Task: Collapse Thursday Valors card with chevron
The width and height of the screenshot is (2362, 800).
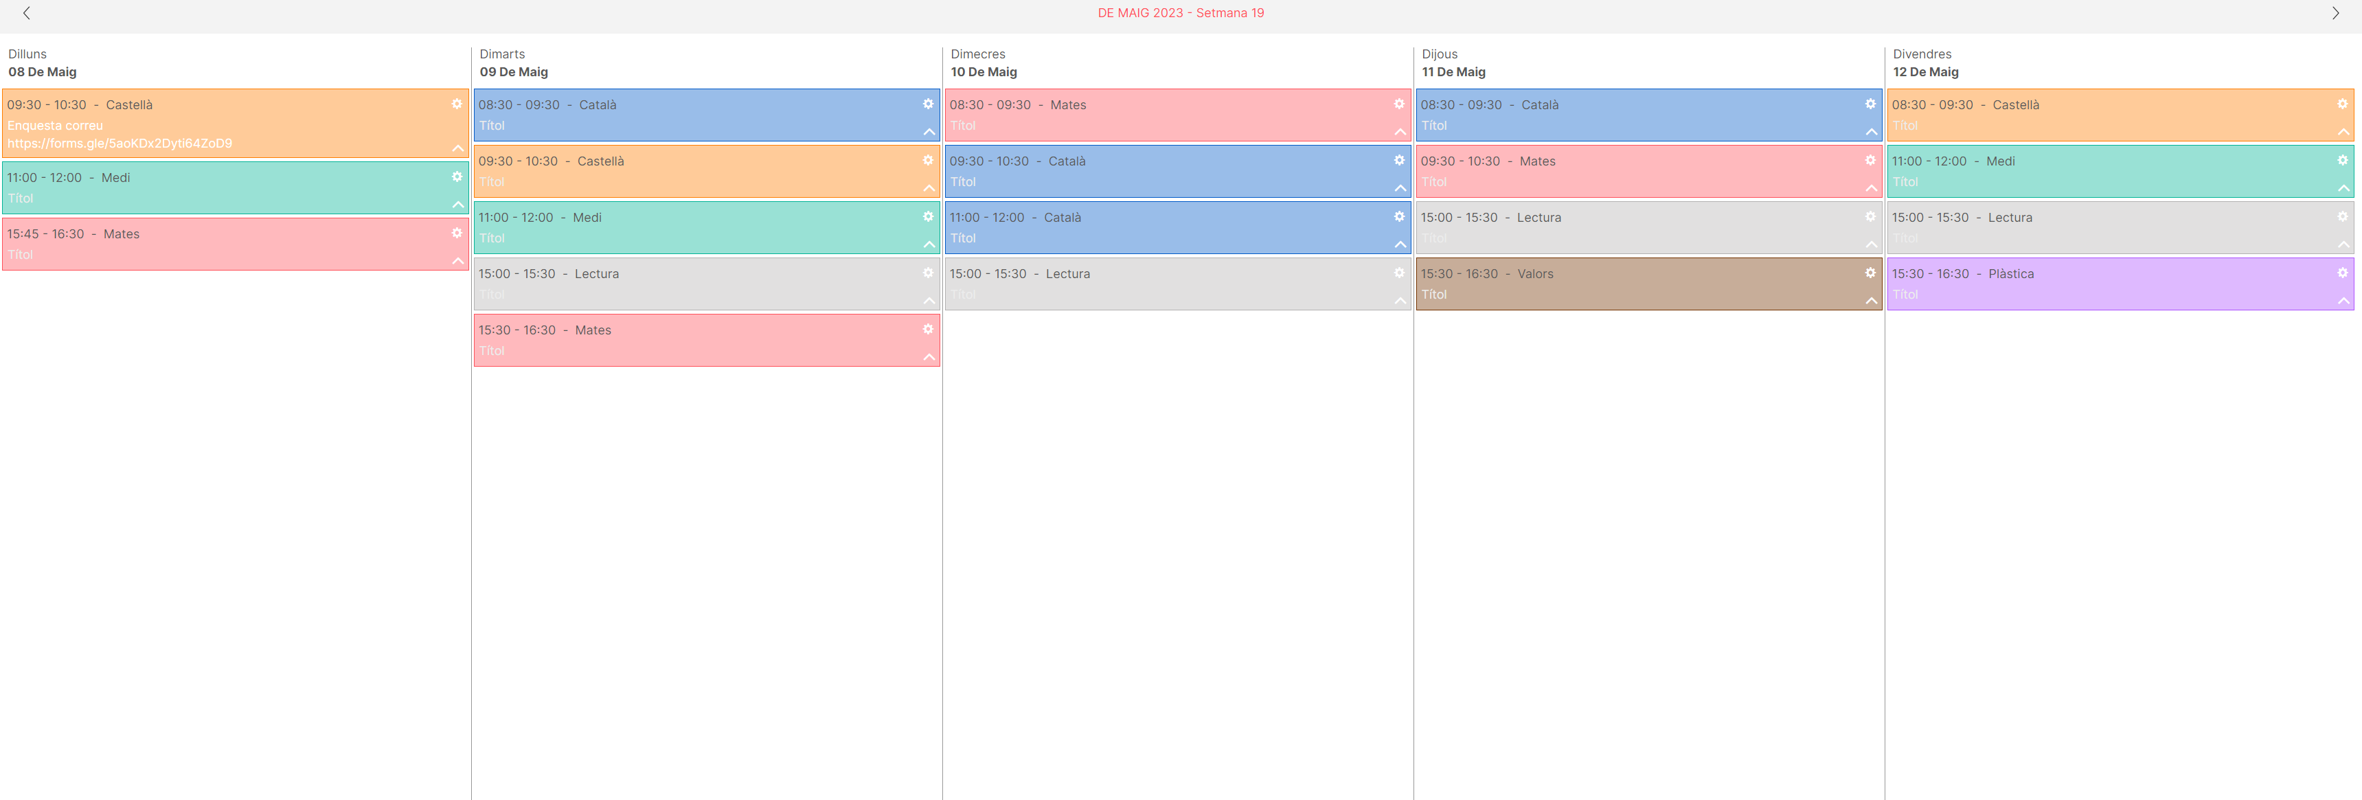Action: (x=1872, y=301)
